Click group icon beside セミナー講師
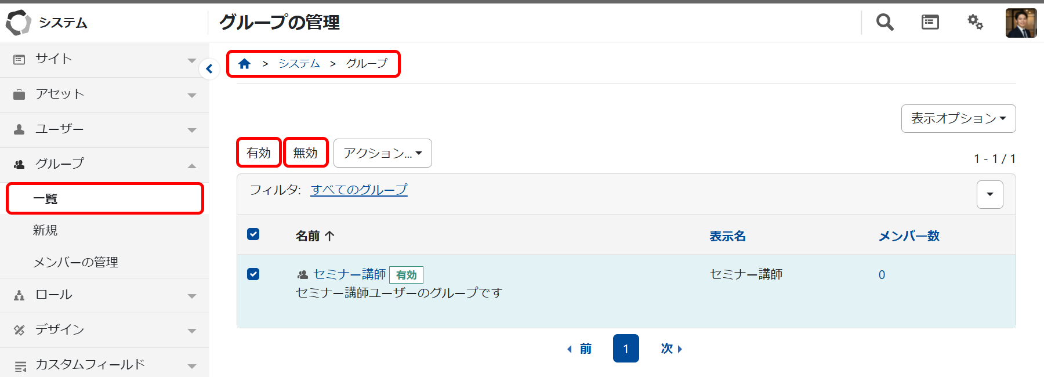 pyautogui.click(x=302, y=275)
